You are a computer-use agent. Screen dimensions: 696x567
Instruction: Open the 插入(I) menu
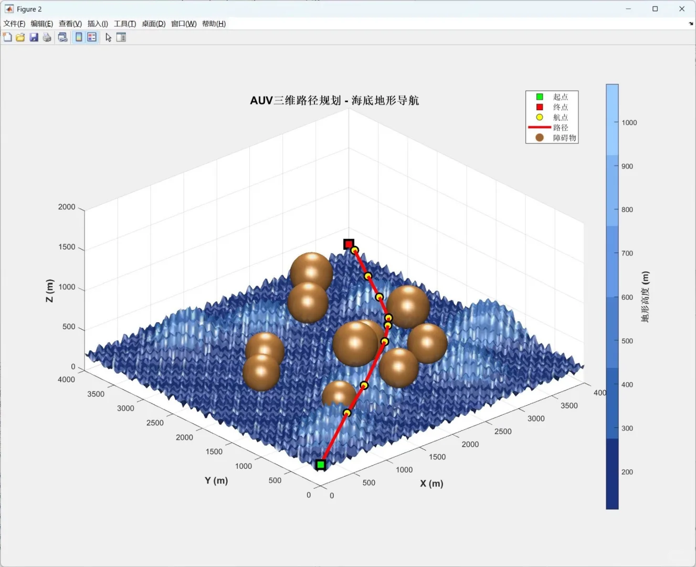(x=98, y=24)
